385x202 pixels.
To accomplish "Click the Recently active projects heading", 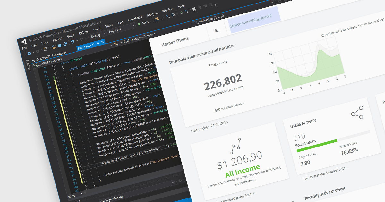I will click(x=325, y=193).
